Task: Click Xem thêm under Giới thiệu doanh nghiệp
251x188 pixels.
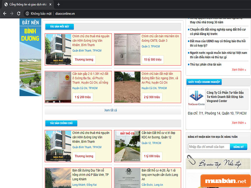Action: (x=239, y=123)
